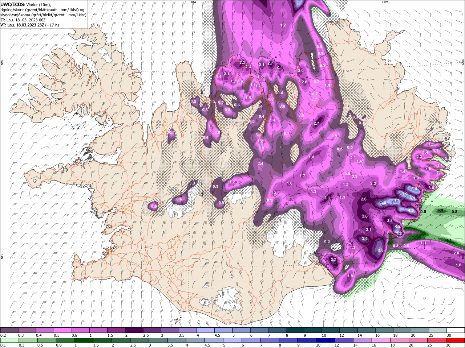Click the 'slydda/snjókoma' legend description line

(x=43, y=15)
